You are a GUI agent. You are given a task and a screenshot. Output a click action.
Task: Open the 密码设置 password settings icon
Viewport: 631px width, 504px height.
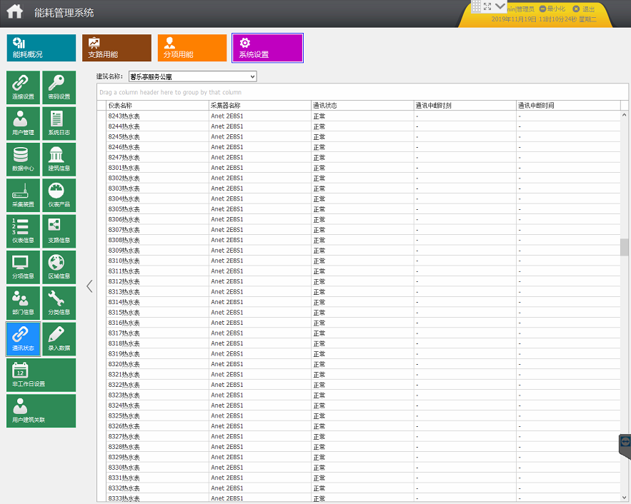59,88
